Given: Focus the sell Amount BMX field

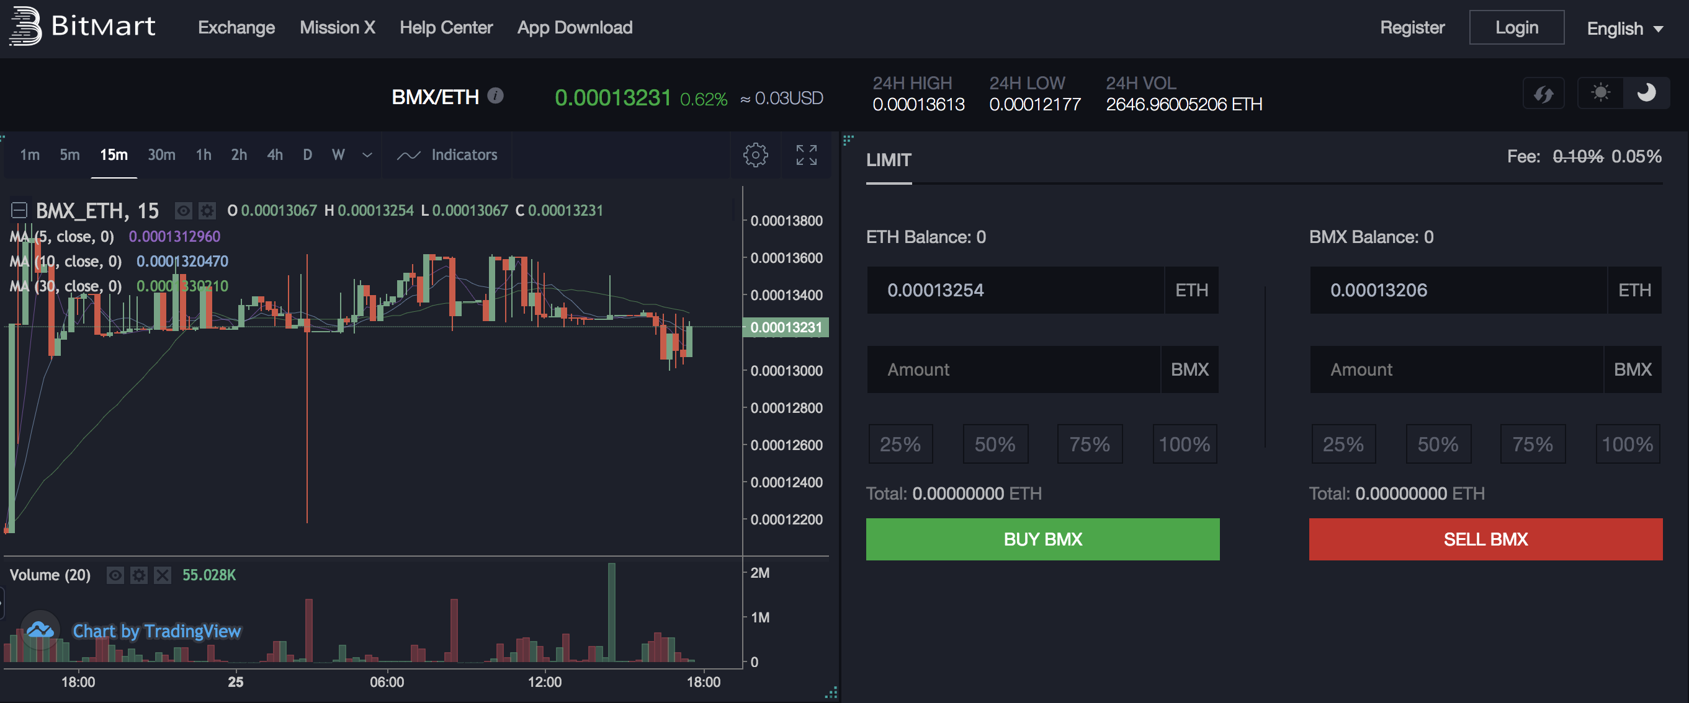Looking at the screenshot, I should click(x=1456, y=369).
